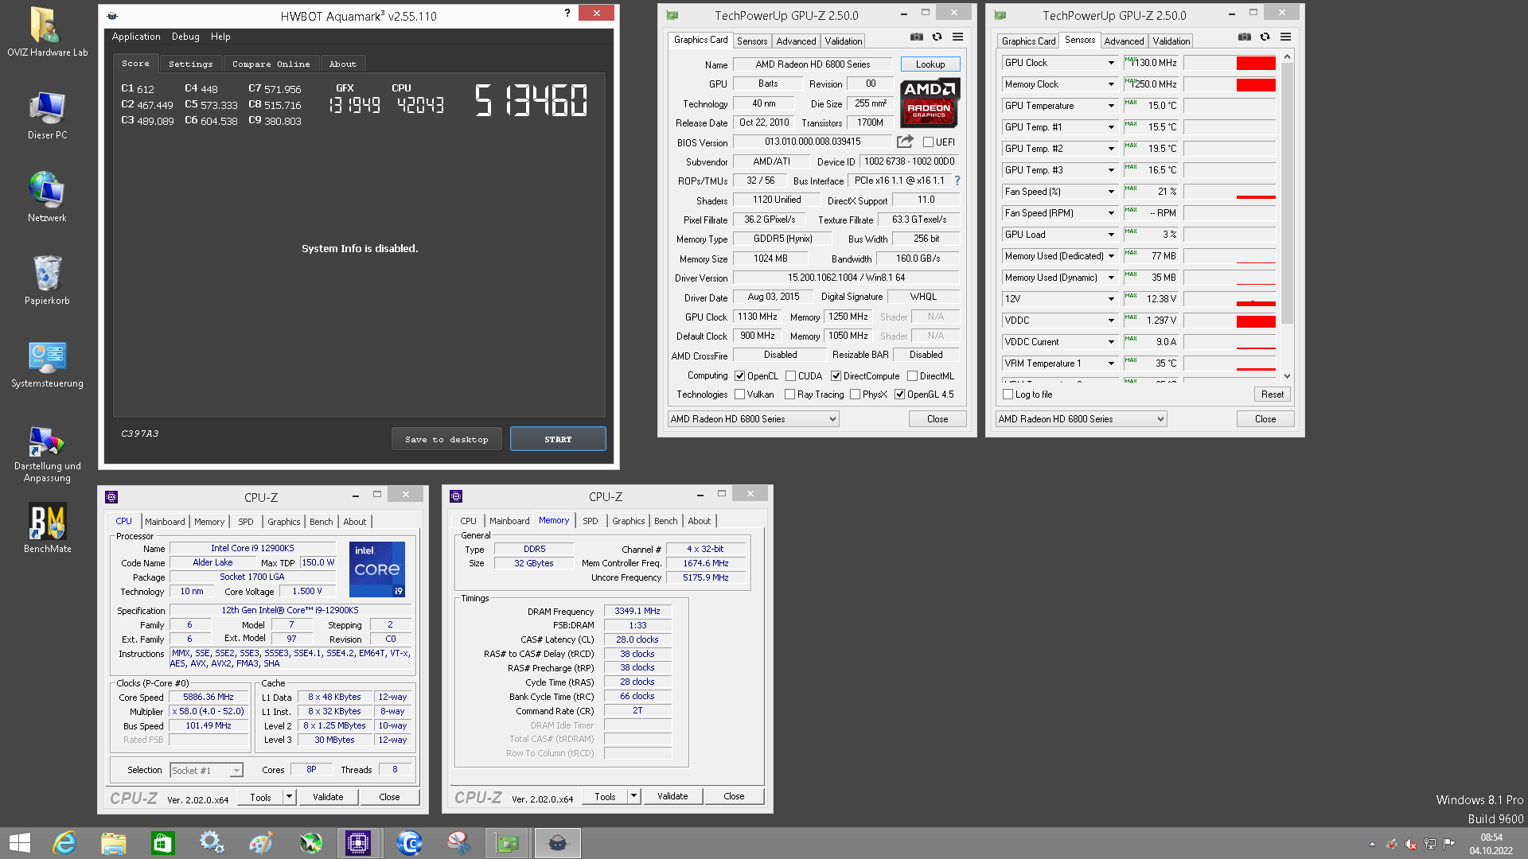1528x859 pixels.
Task: Enable the Log to file checkbox
Action: (1008, 395)
